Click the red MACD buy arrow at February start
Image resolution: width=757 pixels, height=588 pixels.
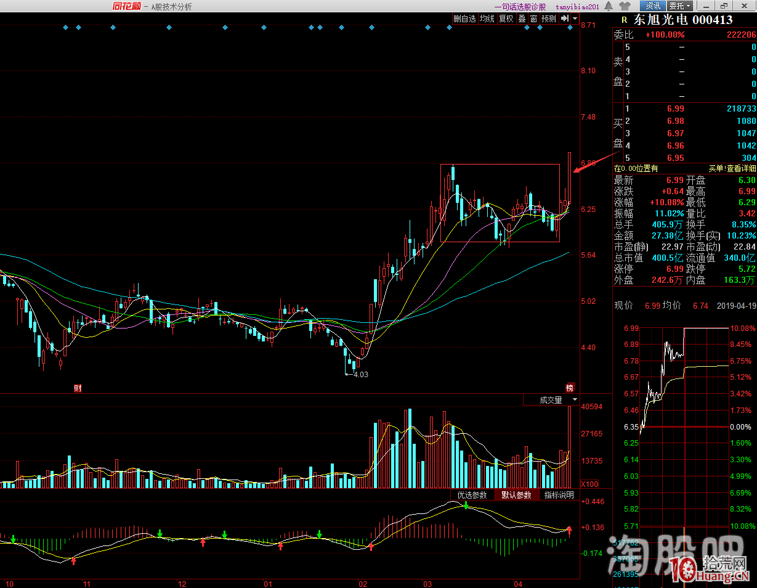point(371,546)
